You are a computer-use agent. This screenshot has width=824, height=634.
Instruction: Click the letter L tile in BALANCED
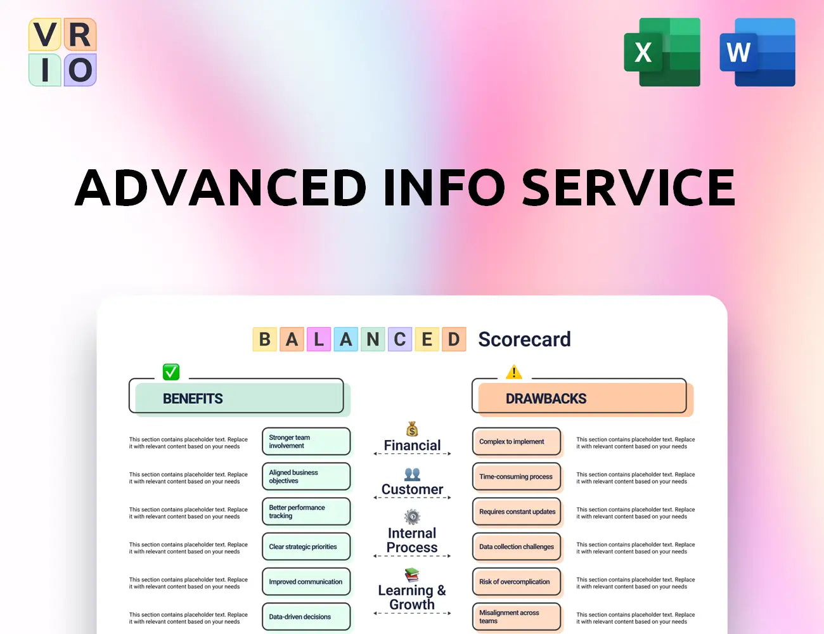pyautogui.click(x=319, y=339)
